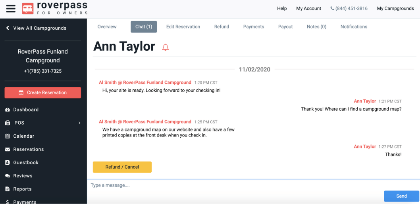This screenshot has height=204, width=420.
Task: Call the (844) 451-3816 support number
Action: [x=351, y=9]
